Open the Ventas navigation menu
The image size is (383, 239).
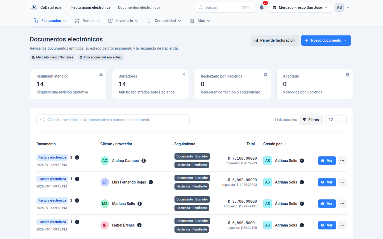pyautogui.click(x=88, y=21)
